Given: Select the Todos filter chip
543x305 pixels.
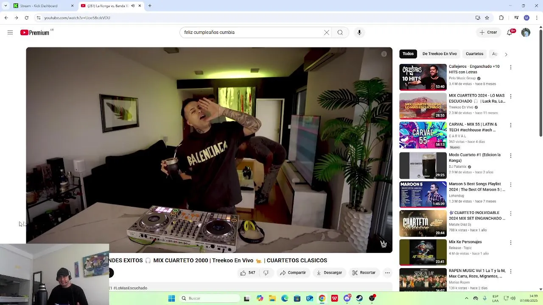Looking at the screenshot, I should coord(408,54).
